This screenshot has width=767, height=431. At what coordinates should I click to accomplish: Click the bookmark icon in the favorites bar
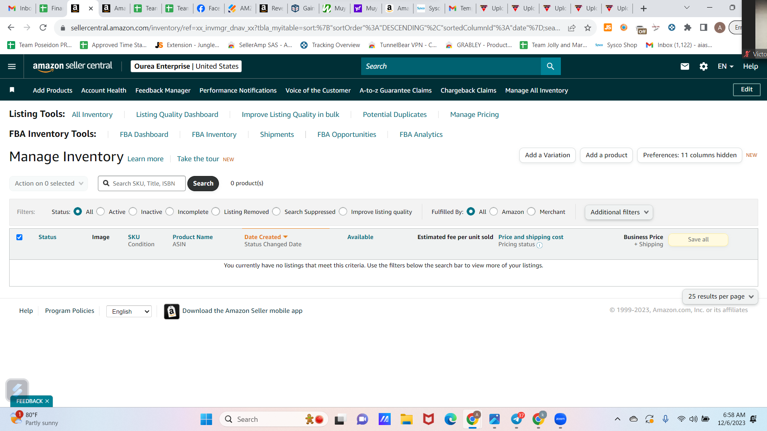(12, 90)
